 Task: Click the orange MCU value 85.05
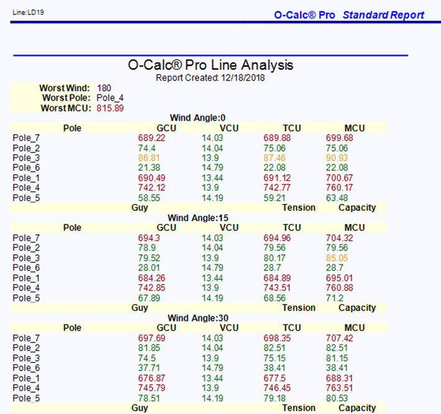click(x=337, y=258)
